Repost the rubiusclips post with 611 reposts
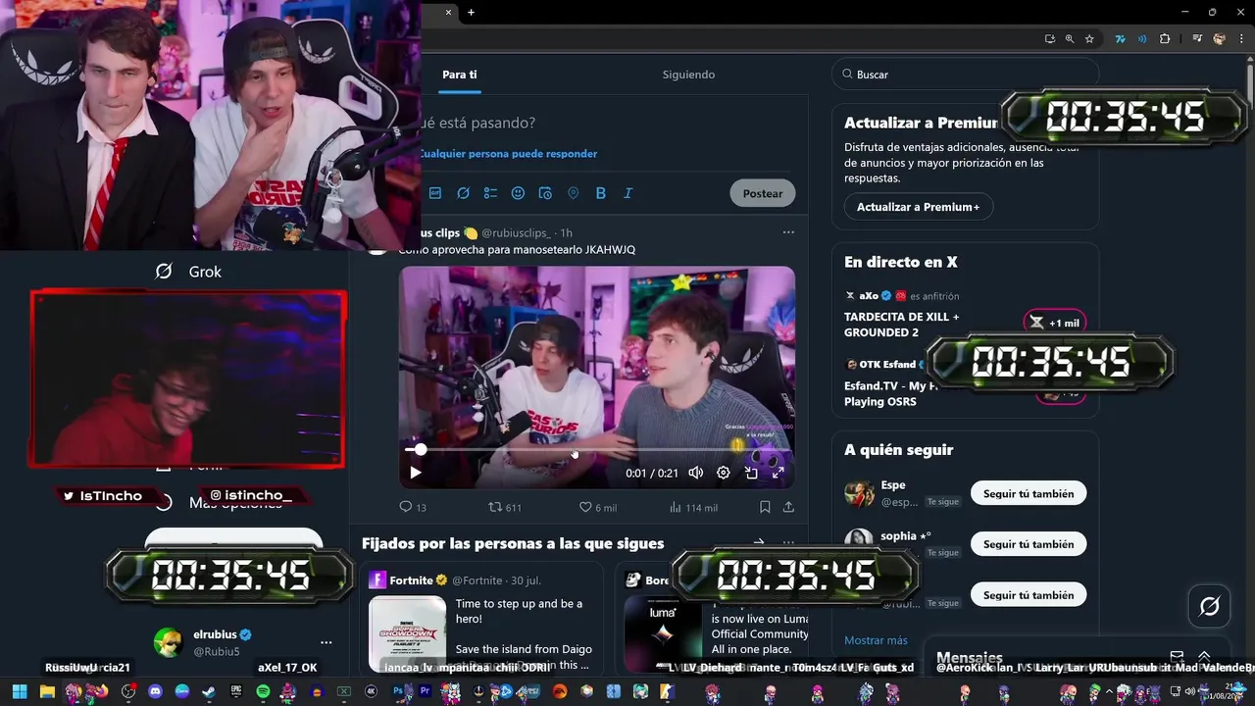1255x706 pixels. pyautogui.click(x=505, y=507)
